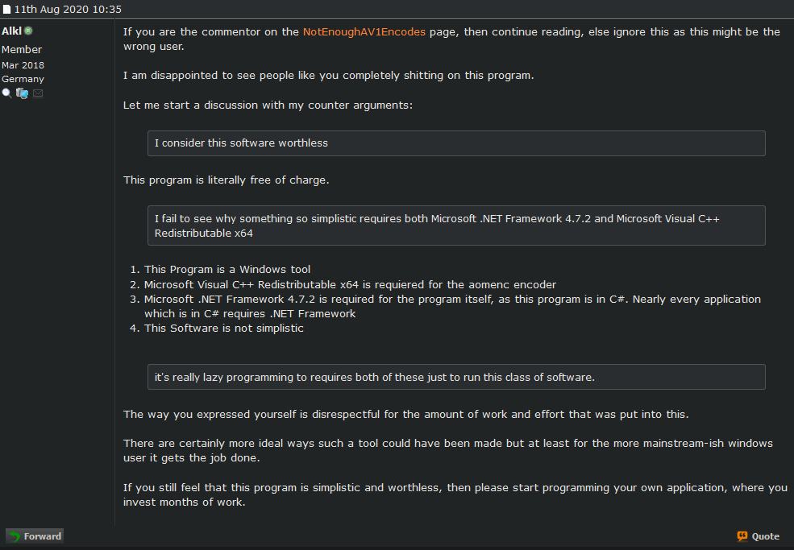Click the quote box about .NET Framework 4.7.2 requirement
Screen dimensions: 794x550
456,225
